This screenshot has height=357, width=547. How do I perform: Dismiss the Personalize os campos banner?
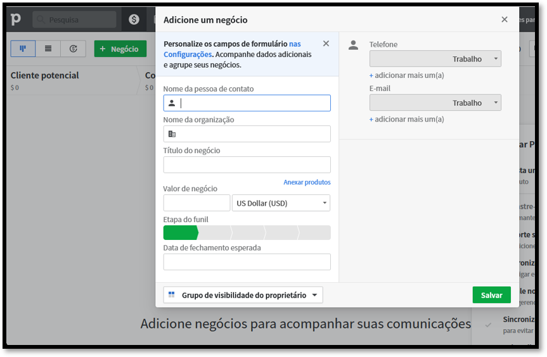(x=326, y=44)
